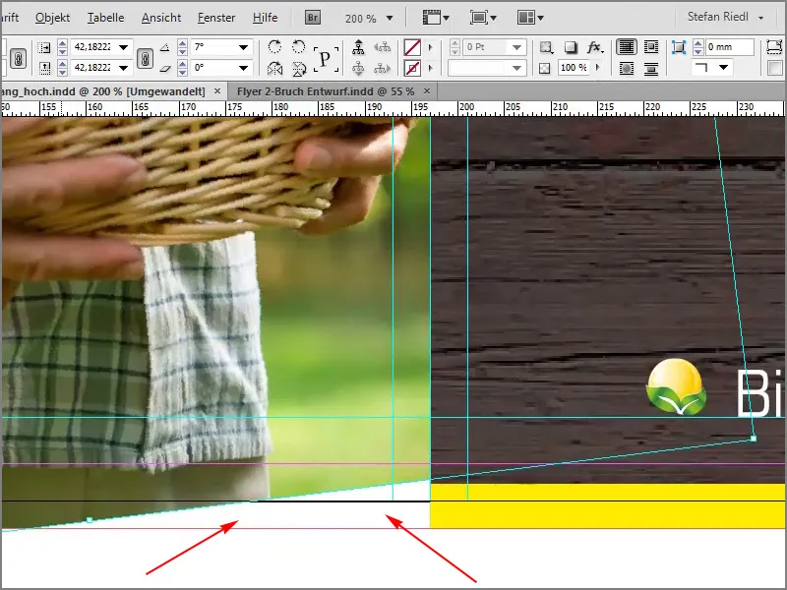The image size is (787, 590).
Task: Increase the upper scale 42,1822 value
Action: click(62, 44)
